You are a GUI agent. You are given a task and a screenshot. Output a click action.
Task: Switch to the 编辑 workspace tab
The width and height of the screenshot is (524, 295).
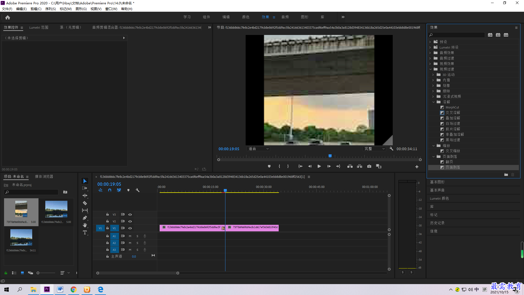[x=226, y=17]
